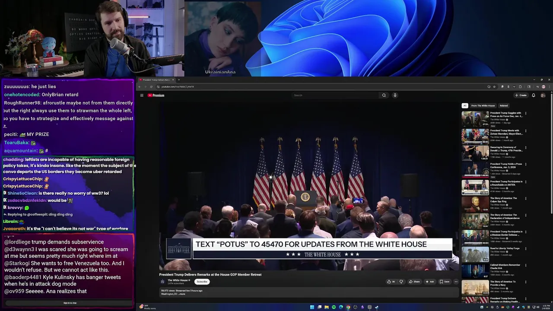Image resolution: width=553 pixels, height=311 pixels.
Task: Dislike the video with thumbs-down icon
Action: click(x=401, y=282)
